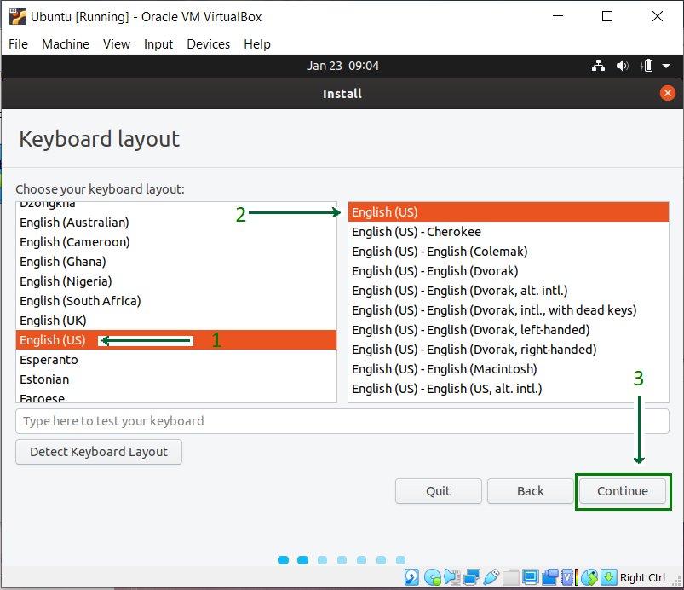Select English (Ghana) layout
The width and height of the screenshot is (684, 590).
pos(175,262)
